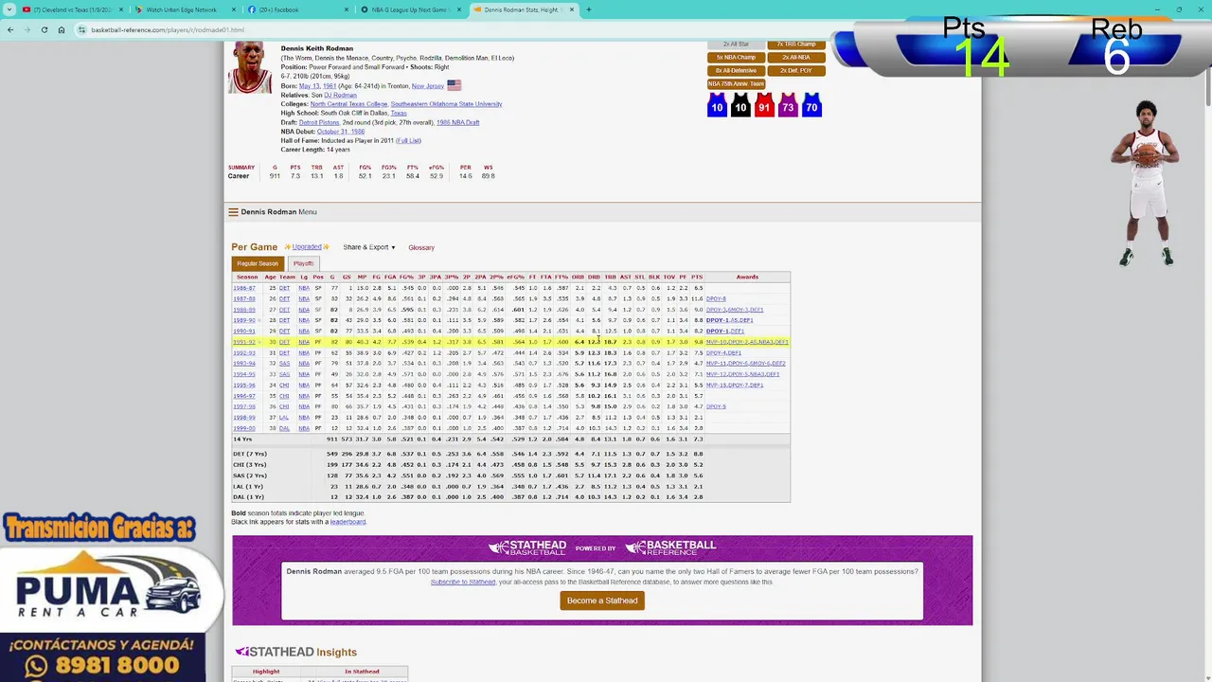Click the 2x Def. POY badge
Image resolution: width=1212 pixels, height=682 pixels.
796,70
